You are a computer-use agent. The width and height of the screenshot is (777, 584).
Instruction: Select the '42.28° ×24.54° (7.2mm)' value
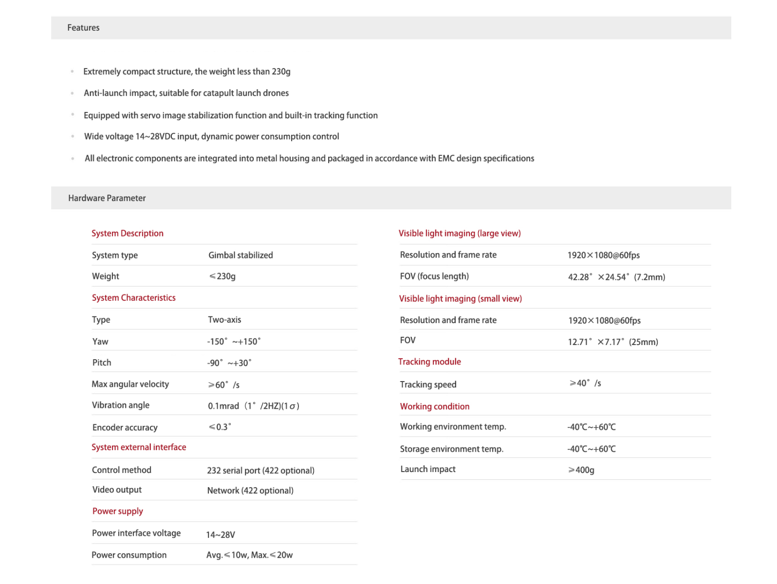coord(616,277)
